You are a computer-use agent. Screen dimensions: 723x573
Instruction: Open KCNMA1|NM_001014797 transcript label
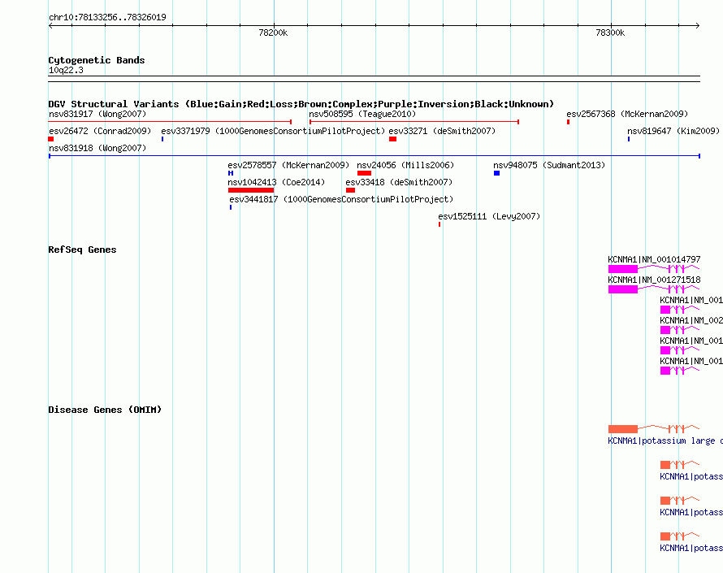pos(654,260)
